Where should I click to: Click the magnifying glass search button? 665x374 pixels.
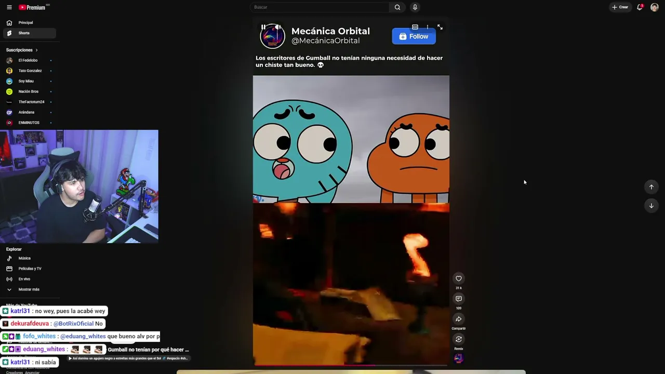(397, 7)
